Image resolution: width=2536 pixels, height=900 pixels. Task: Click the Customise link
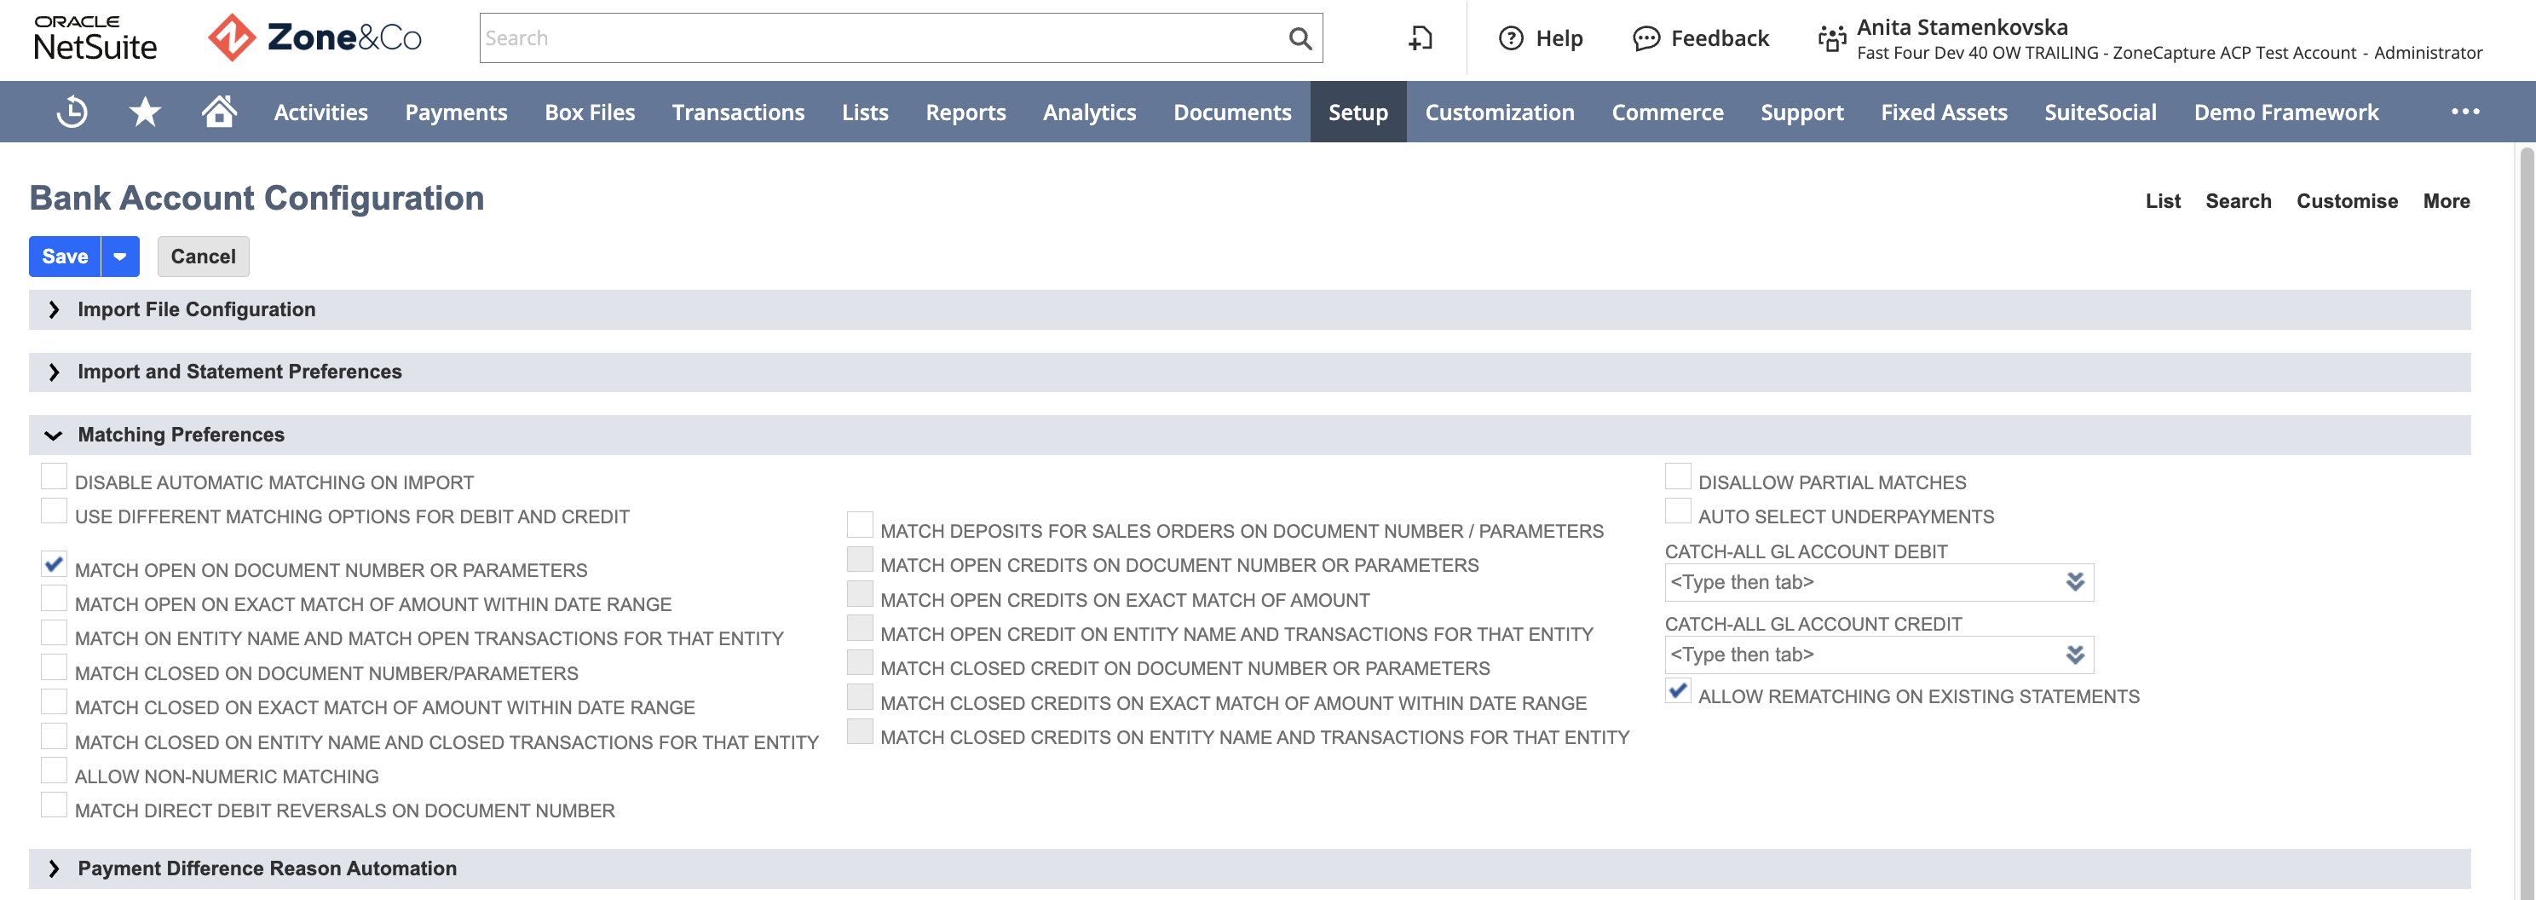2347,201
